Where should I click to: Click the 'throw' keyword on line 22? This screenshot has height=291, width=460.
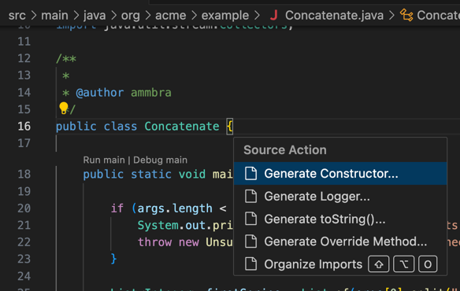point(154,242)
